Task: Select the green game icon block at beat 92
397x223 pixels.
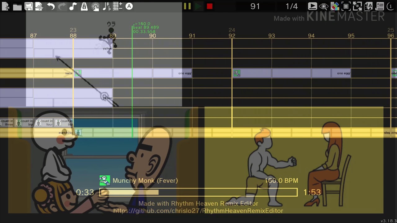Action: 237,73
